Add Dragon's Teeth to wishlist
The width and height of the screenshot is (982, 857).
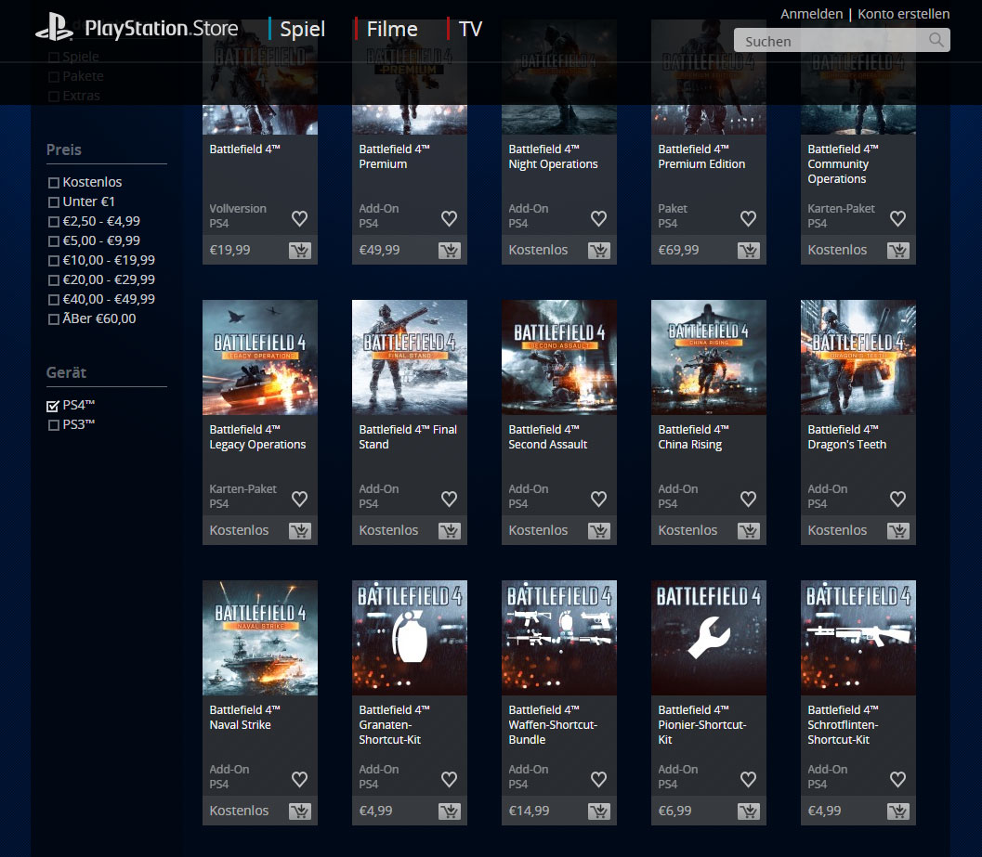point(897,500)
